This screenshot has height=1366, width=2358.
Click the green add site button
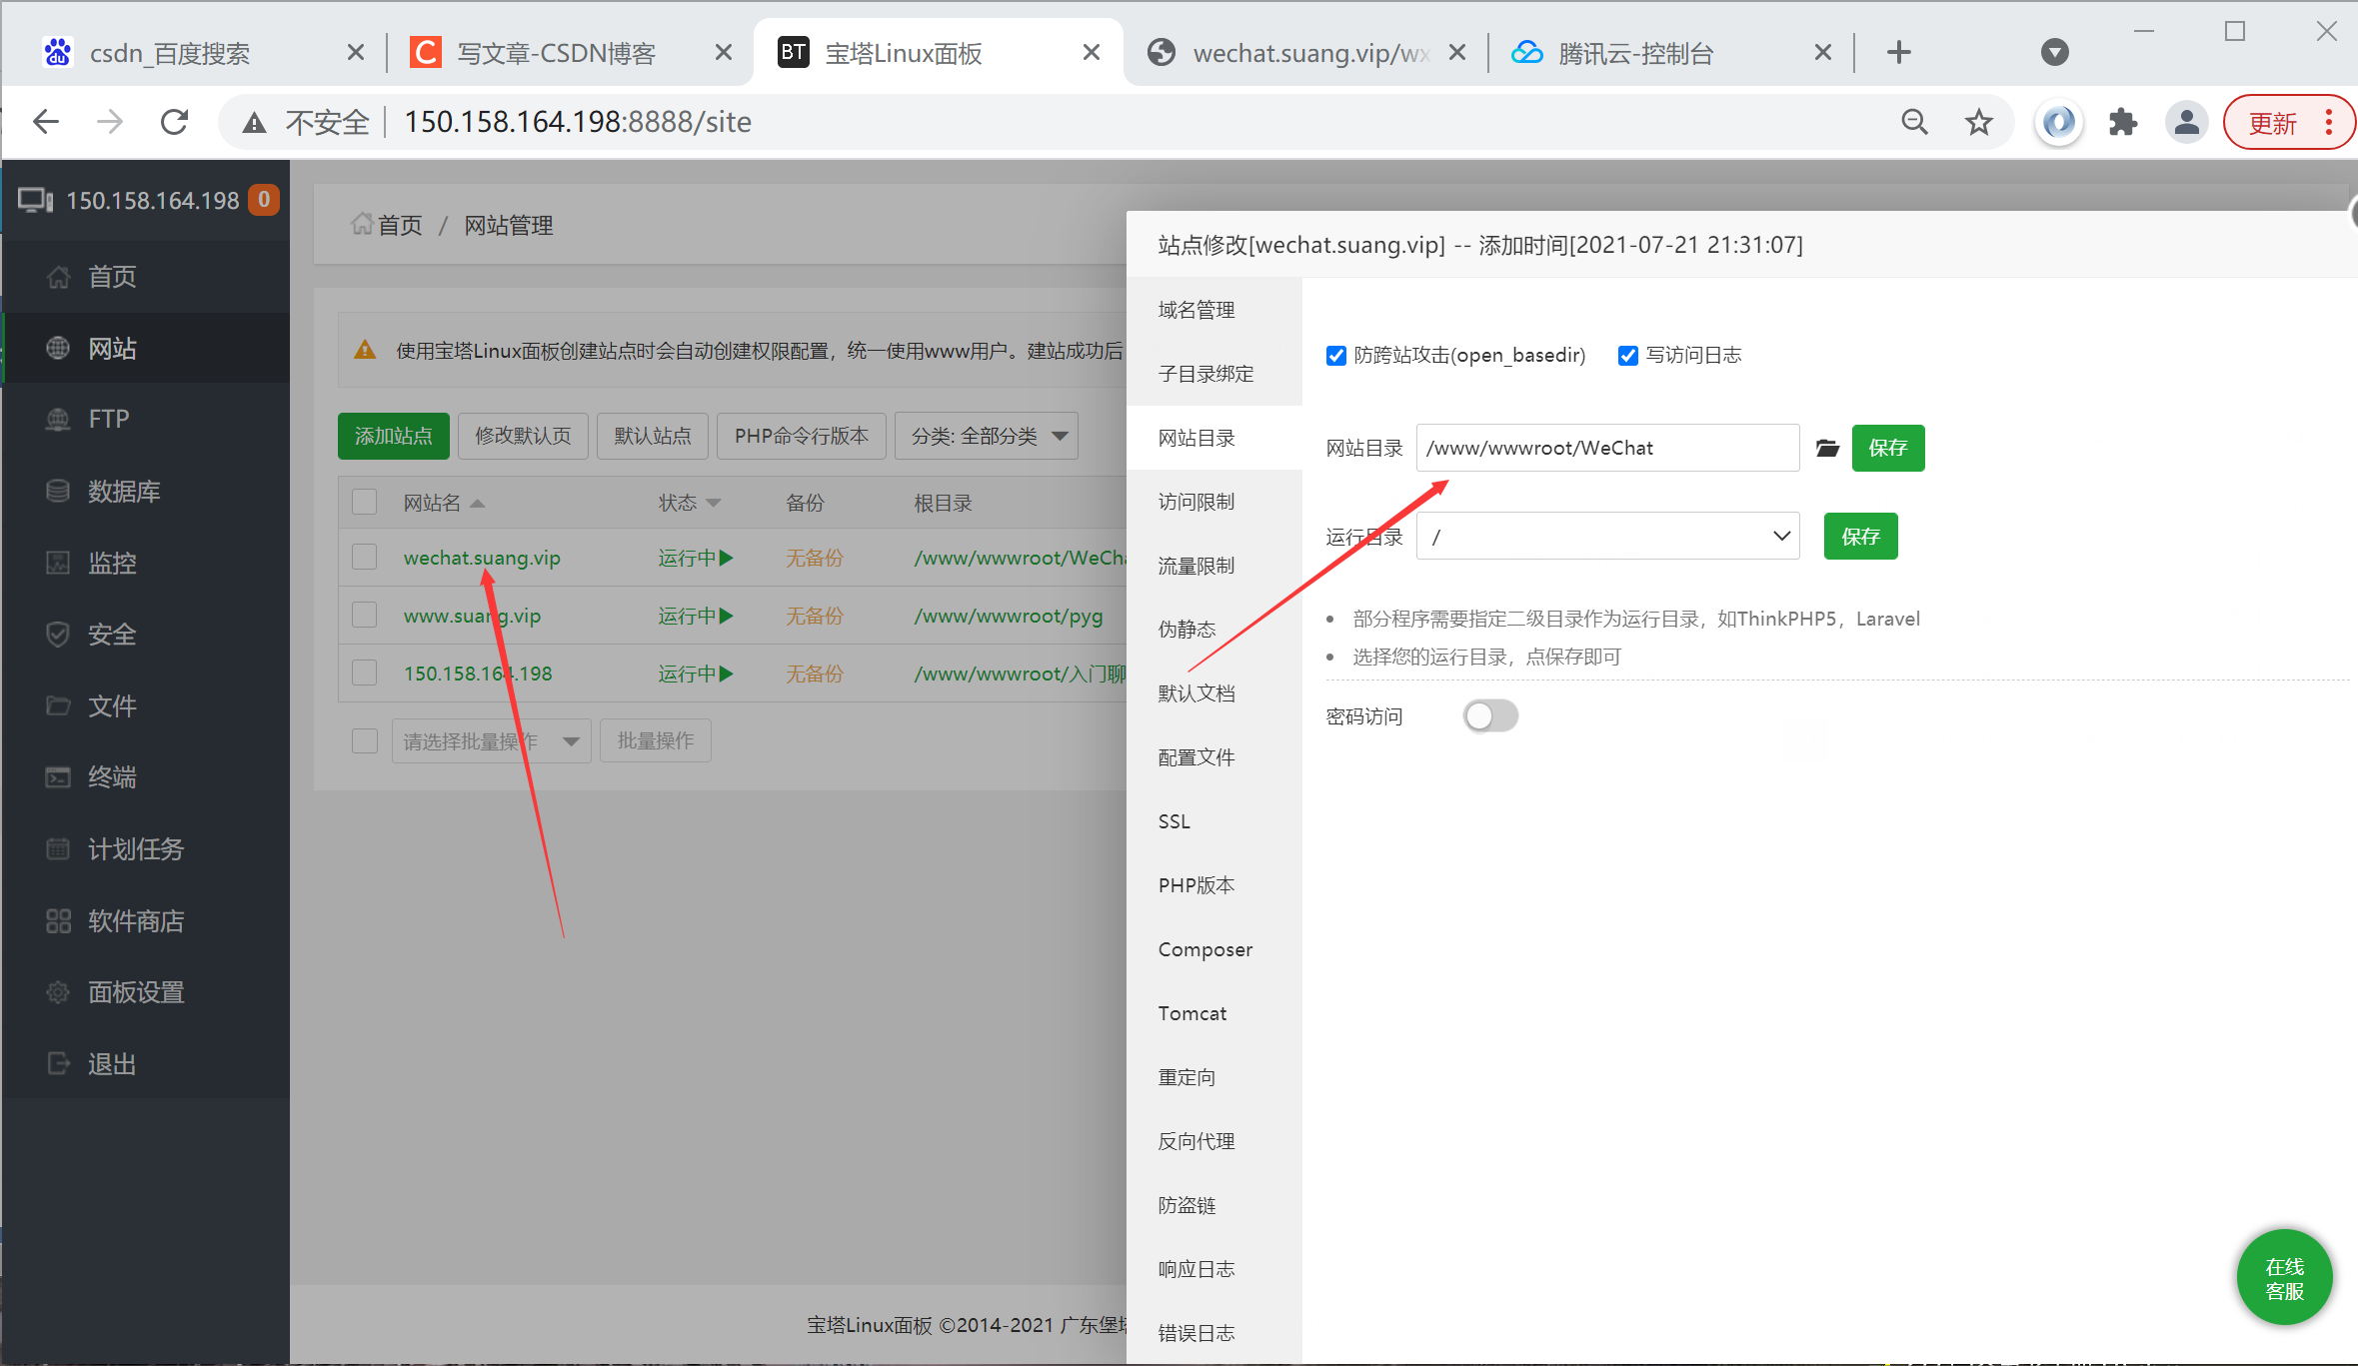393,436
